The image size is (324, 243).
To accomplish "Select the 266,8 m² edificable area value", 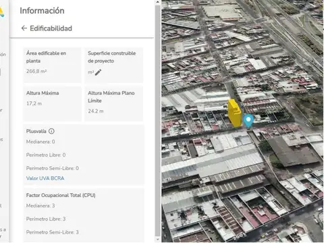I will (x=36, y=72).
